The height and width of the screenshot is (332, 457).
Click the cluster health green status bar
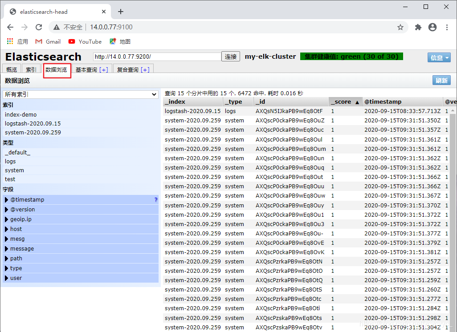pos(351,57)
